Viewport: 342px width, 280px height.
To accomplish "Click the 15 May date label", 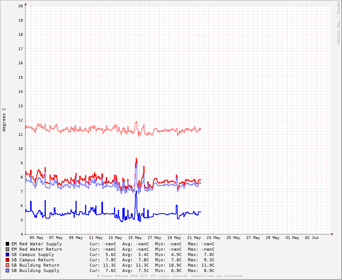I will (135, 238).
